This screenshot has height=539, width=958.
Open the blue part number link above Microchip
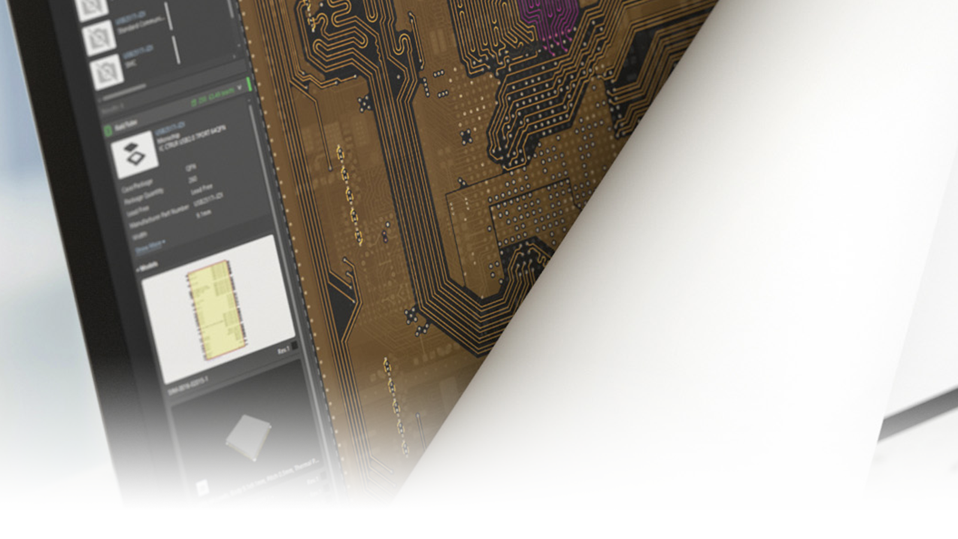[170, 127]
